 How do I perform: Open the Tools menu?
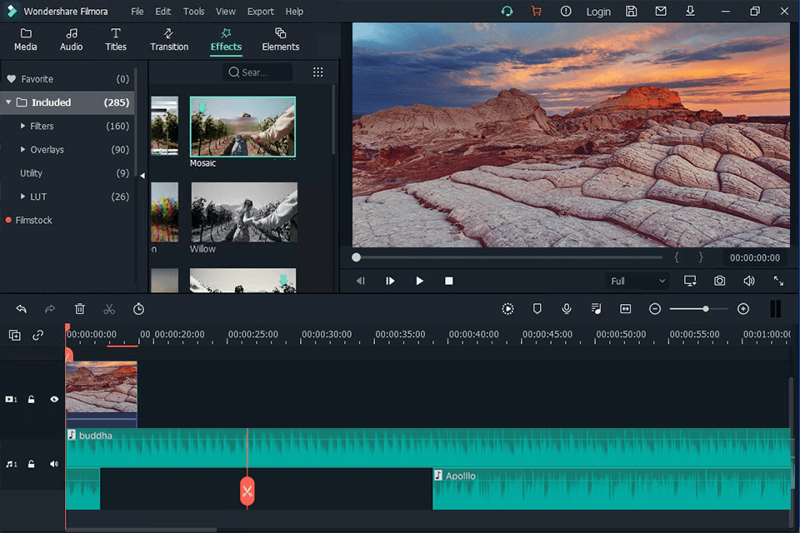[194, 11]
